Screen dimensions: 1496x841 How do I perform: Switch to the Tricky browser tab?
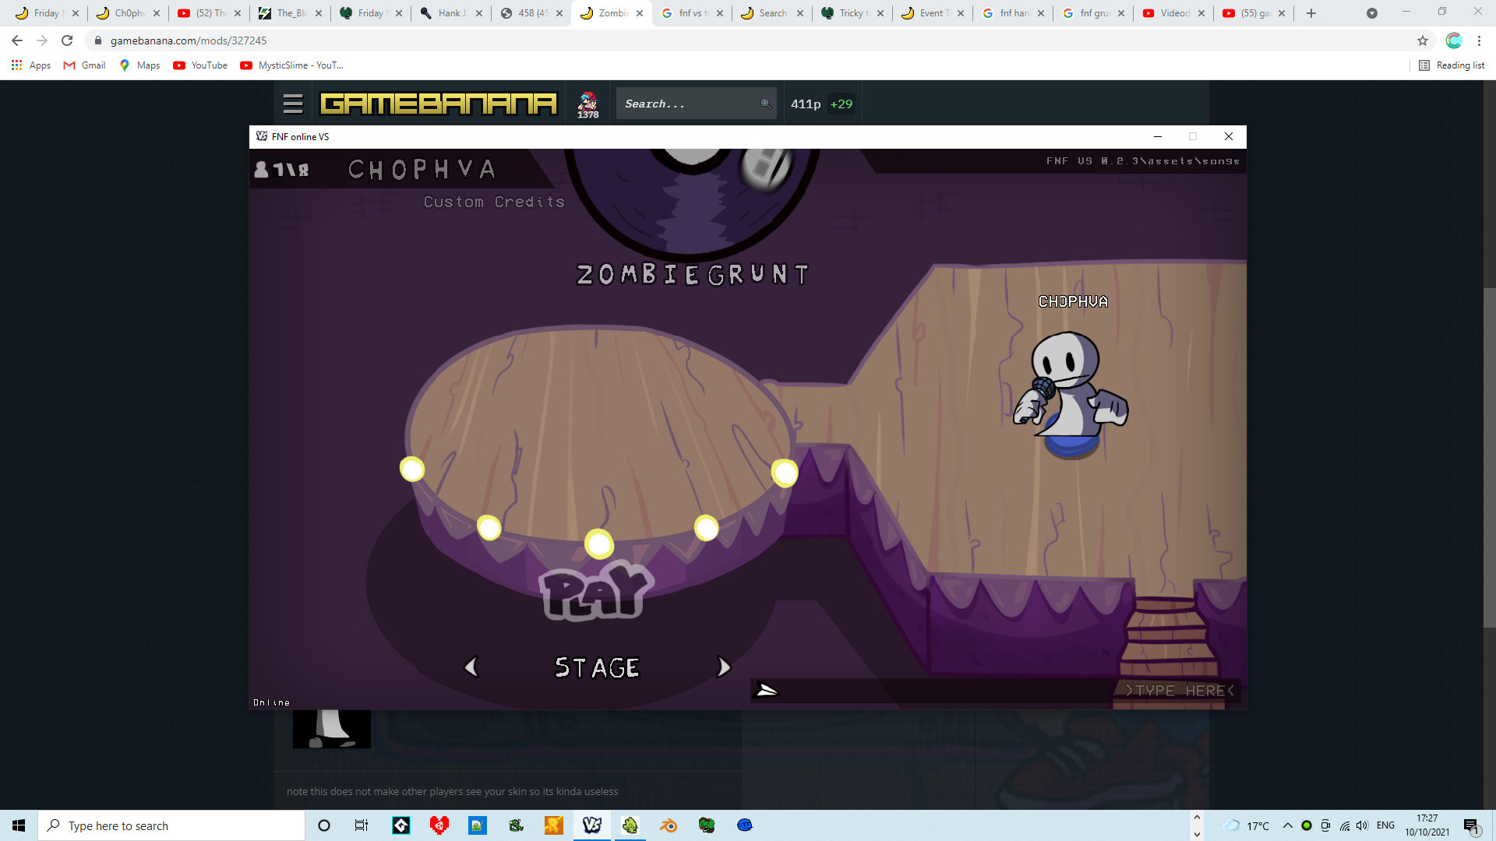tap(849, 13)
